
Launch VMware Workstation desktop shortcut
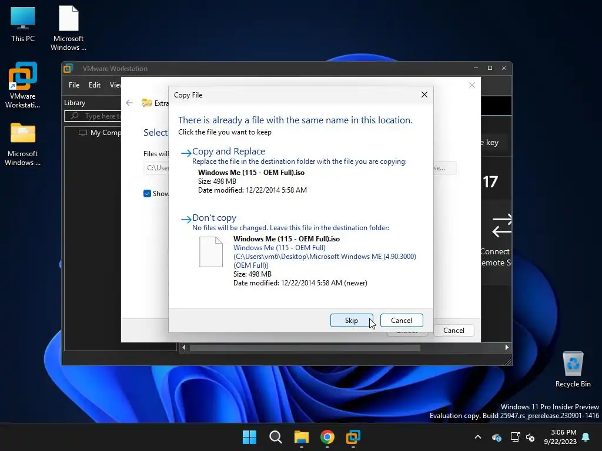[x=23, y=85]
